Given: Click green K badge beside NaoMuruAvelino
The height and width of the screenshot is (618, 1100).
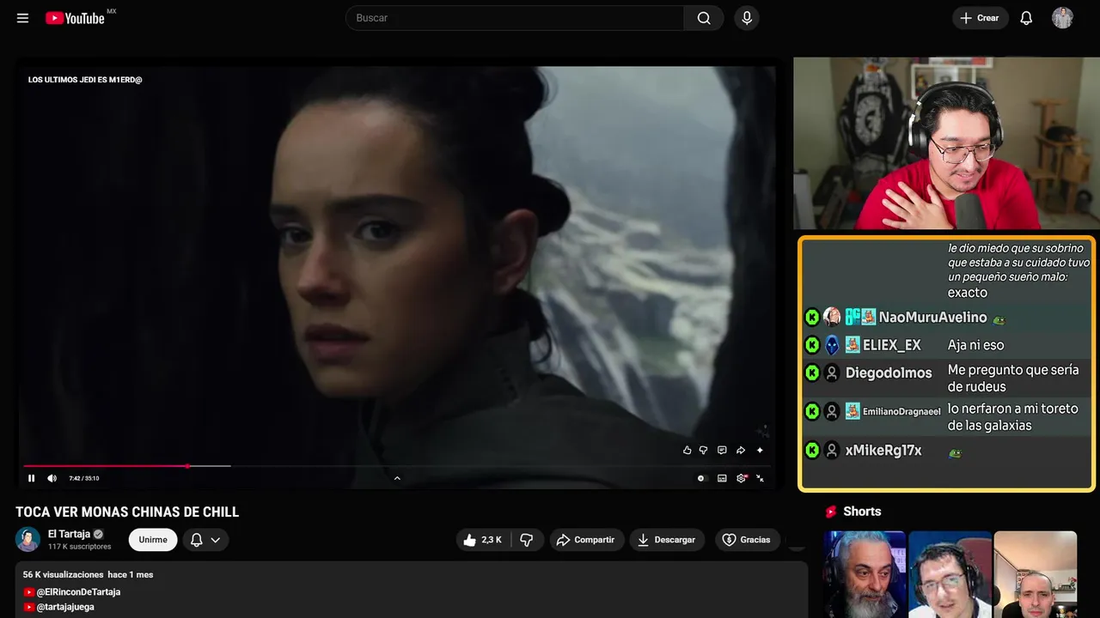Looking at the screenshot, I should click(x=812, y=318).
